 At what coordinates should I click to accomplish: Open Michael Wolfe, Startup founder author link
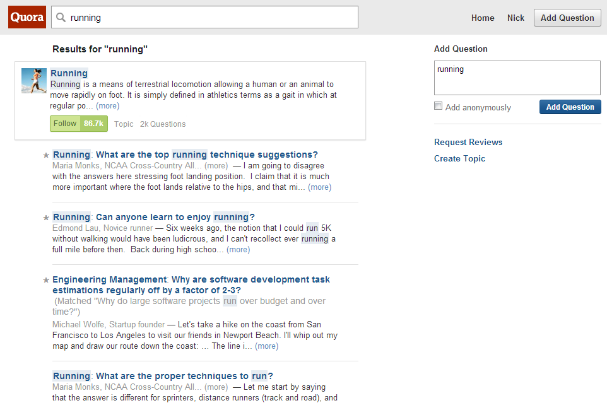tap(109, 325)
